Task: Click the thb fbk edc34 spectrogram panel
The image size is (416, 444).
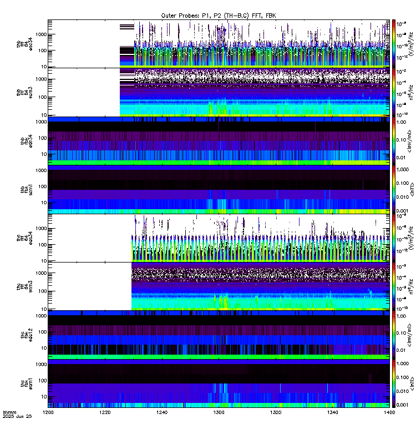Action: [219, 141]
